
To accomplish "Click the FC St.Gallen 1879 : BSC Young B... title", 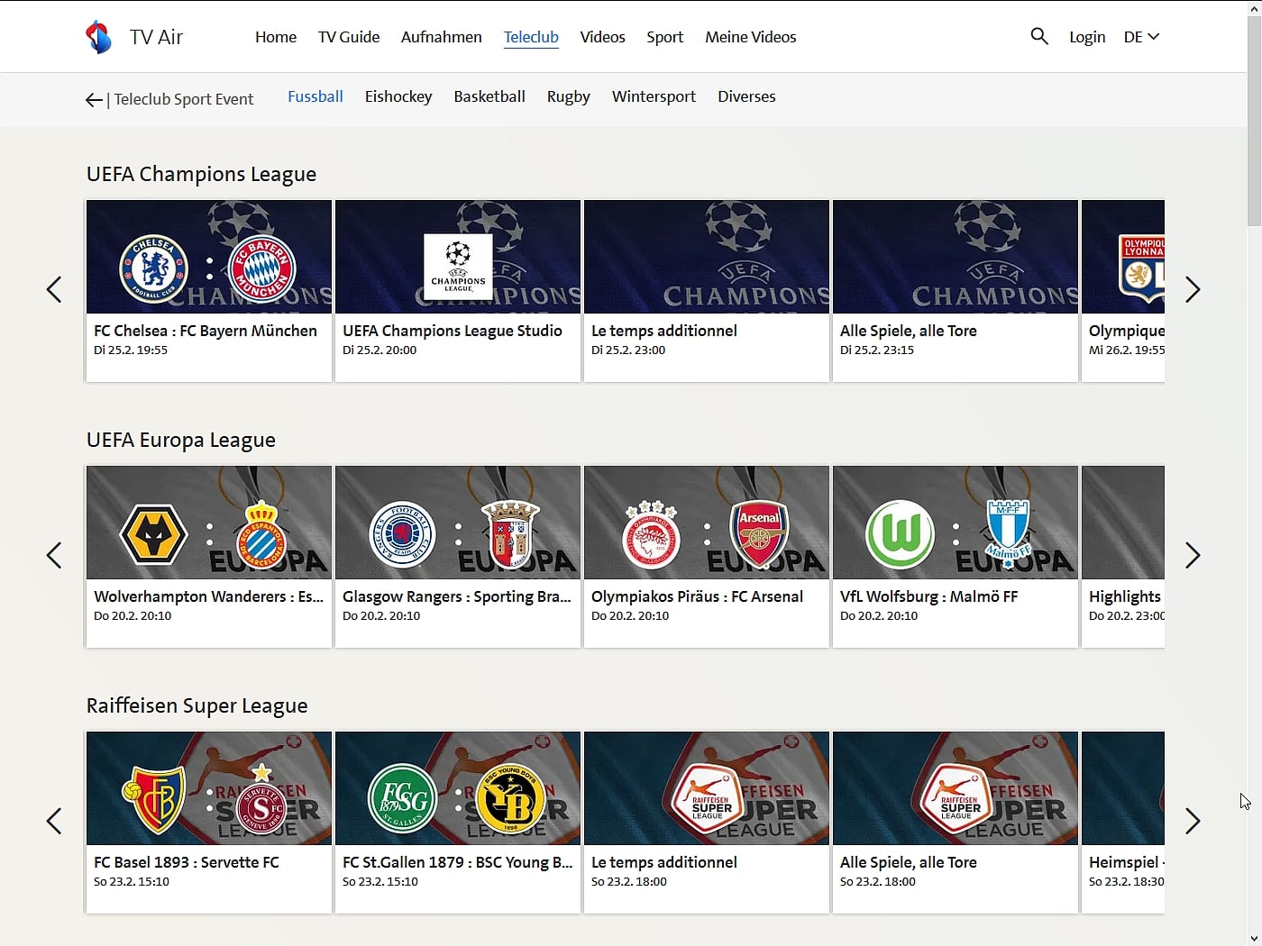I will (458, 862).
